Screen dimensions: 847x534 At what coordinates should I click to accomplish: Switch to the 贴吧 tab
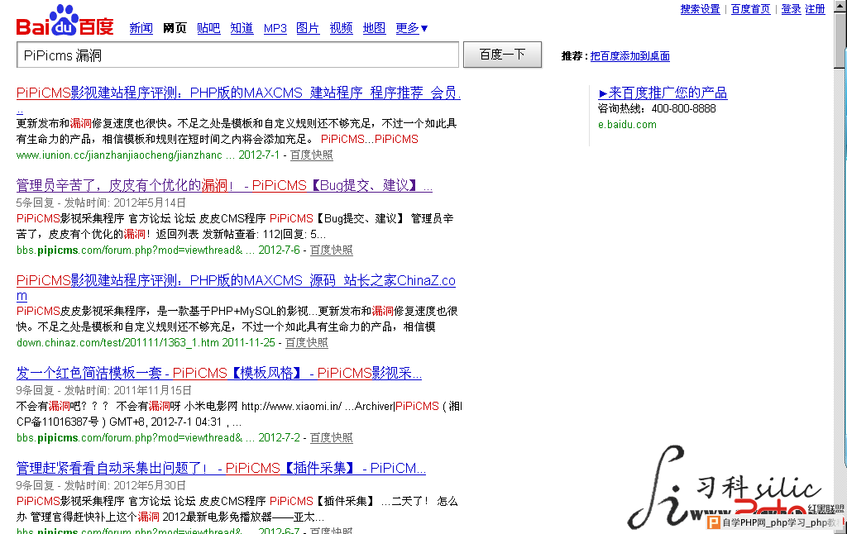point(208,28)
